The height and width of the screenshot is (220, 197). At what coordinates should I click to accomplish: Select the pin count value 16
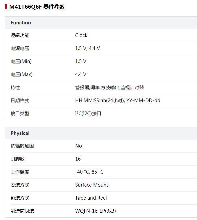point(78,159)
